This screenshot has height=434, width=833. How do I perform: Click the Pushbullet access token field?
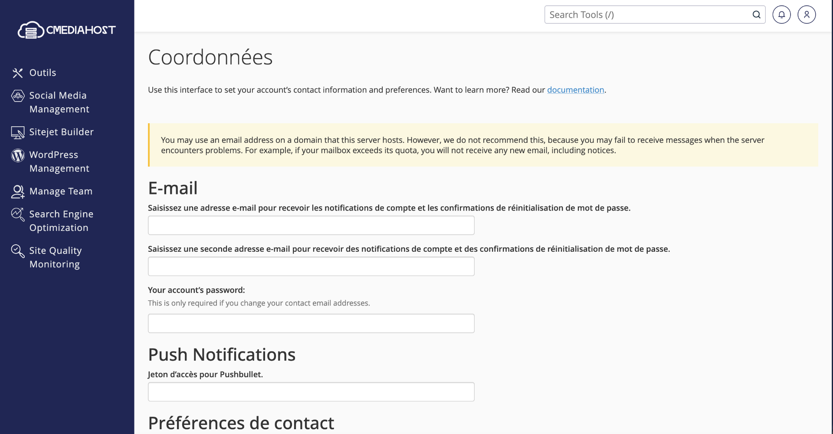[311, 392]
